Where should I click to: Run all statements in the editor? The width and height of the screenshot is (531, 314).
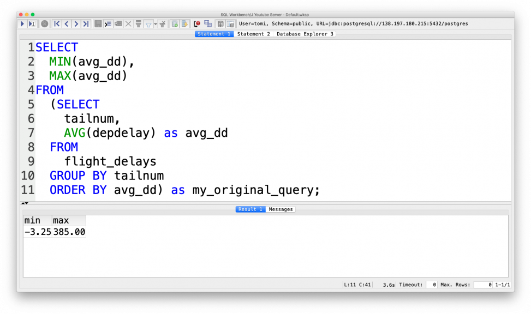pyautogui.click(x=21, y=23)
